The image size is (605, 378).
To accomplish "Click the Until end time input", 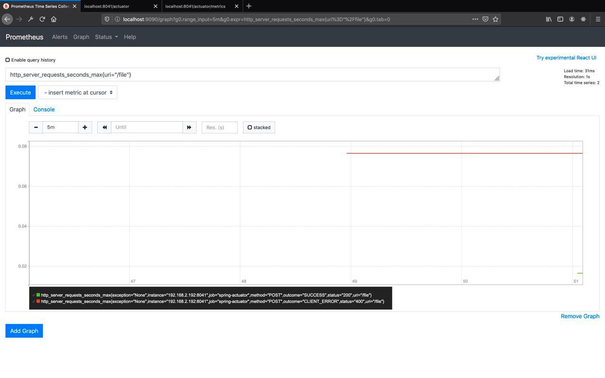I will (147, 127).
